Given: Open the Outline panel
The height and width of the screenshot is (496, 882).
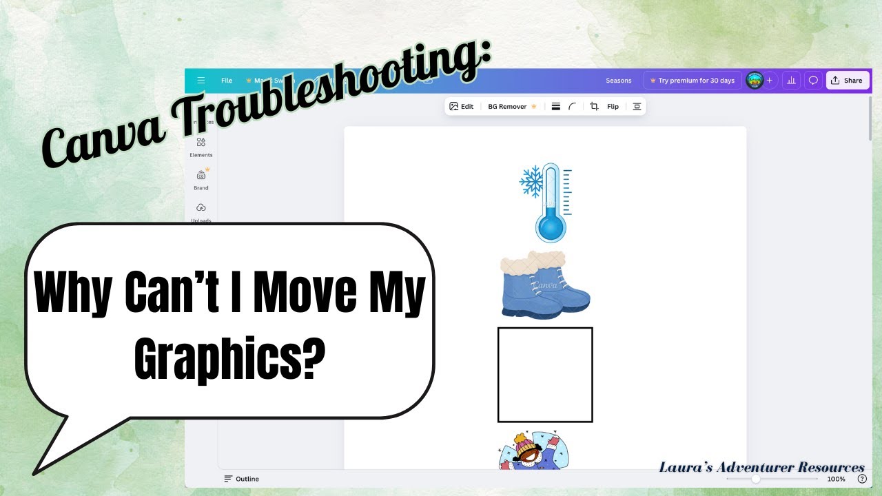Looking at the screenshot, I should (x=241, y=479).
